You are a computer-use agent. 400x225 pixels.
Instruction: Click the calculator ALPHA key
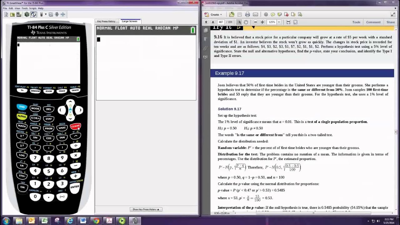(22, 117)
